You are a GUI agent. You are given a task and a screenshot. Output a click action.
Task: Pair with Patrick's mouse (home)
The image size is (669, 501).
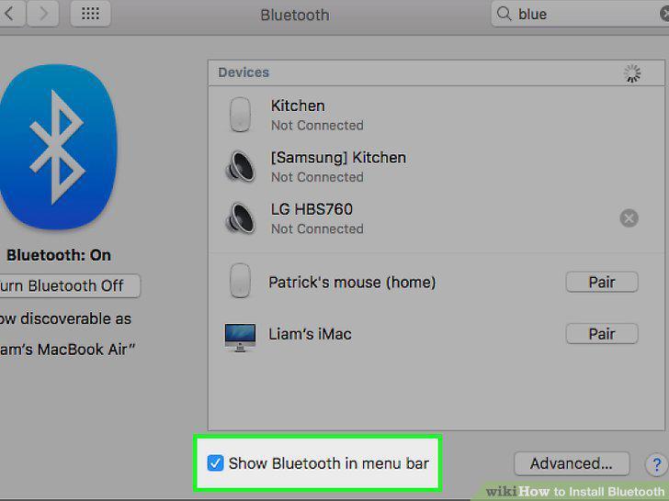tap(602, 282)
